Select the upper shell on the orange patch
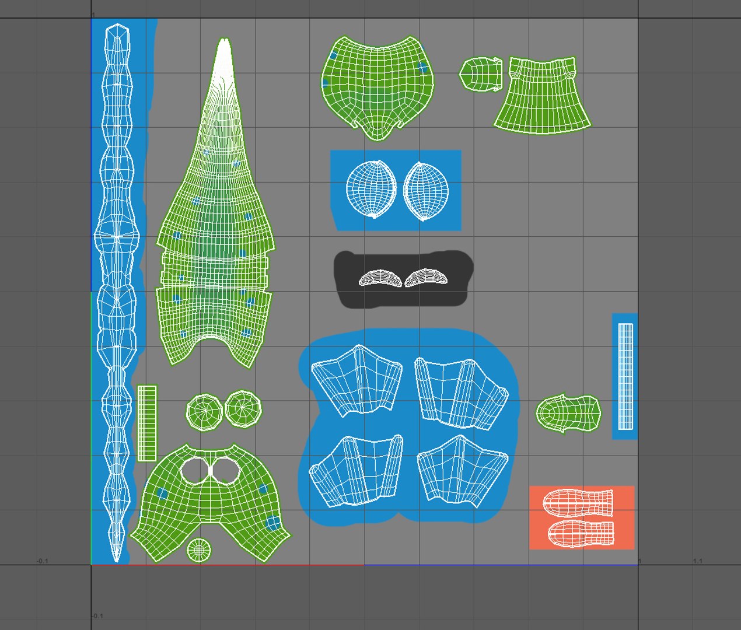Image resolution: width=741 pixels, height=630 pixels. click(578, 503)
